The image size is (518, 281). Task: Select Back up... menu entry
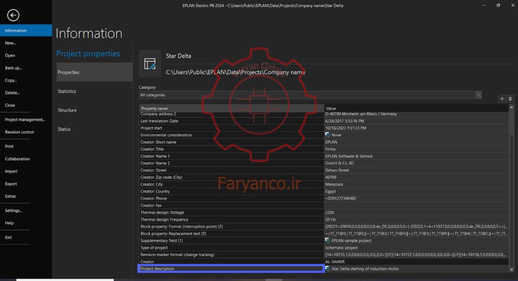(x=13, y=68)
